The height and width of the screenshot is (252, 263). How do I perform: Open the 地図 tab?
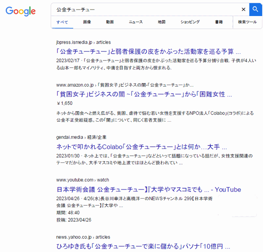click(x=161, y=22)
